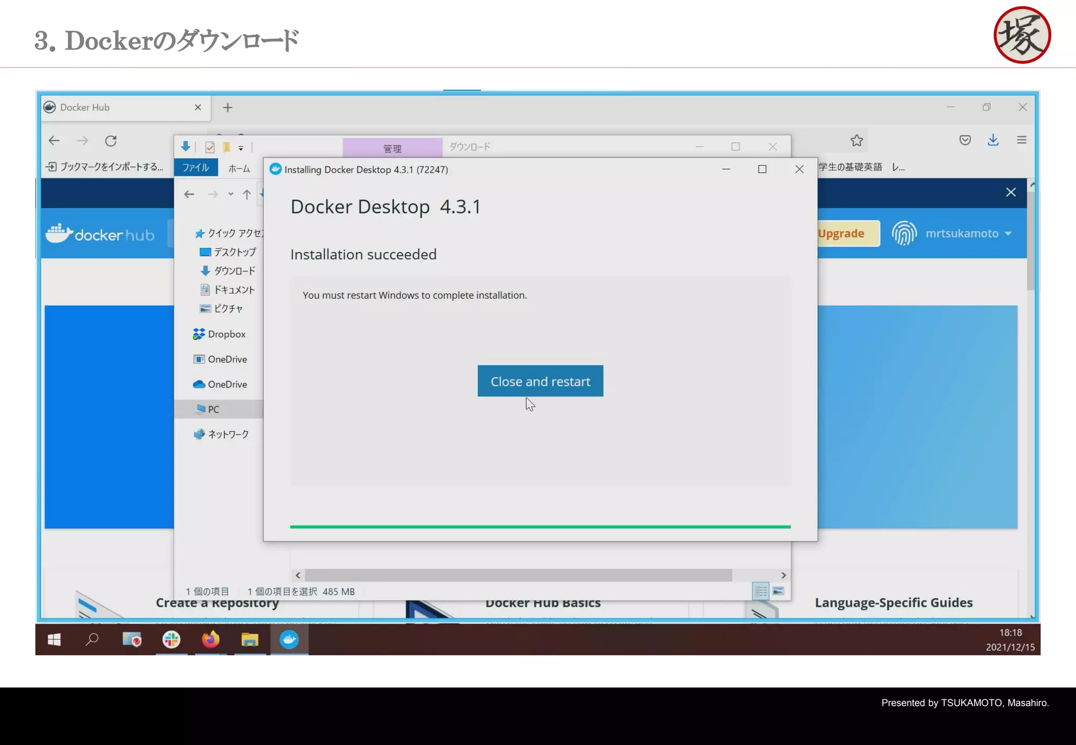Screen dimensions: 1076x745
Task: Open Customize Quick Access Toolbar dropdown
Action: 241,148
